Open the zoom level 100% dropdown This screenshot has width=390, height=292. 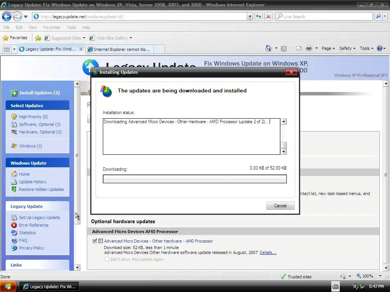(x=380, y=276)
